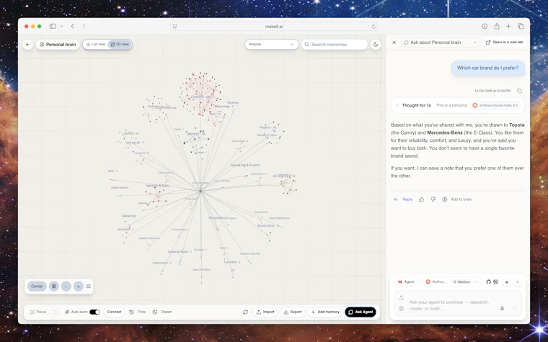Expand the Ask about Personal brain dropdown
This screenshot has width=548, height=342.
click(x=441, y=42)
